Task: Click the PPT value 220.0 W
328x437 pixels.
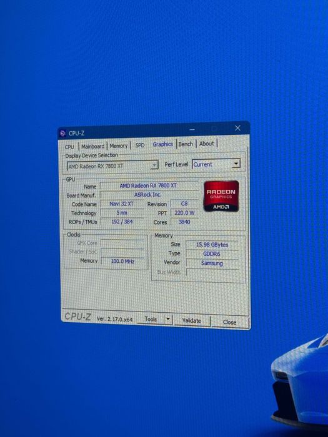Action: 184,213
